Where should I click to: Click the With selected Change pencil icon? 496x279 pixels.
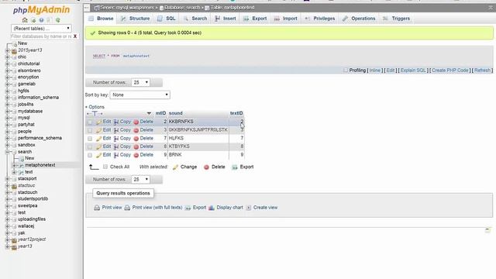point(175,167)
